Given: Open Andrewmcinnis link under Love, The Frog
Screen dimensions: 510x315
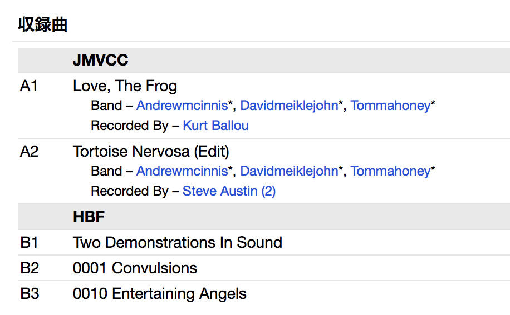Looking at the screenshot, I should coord(182,106).
